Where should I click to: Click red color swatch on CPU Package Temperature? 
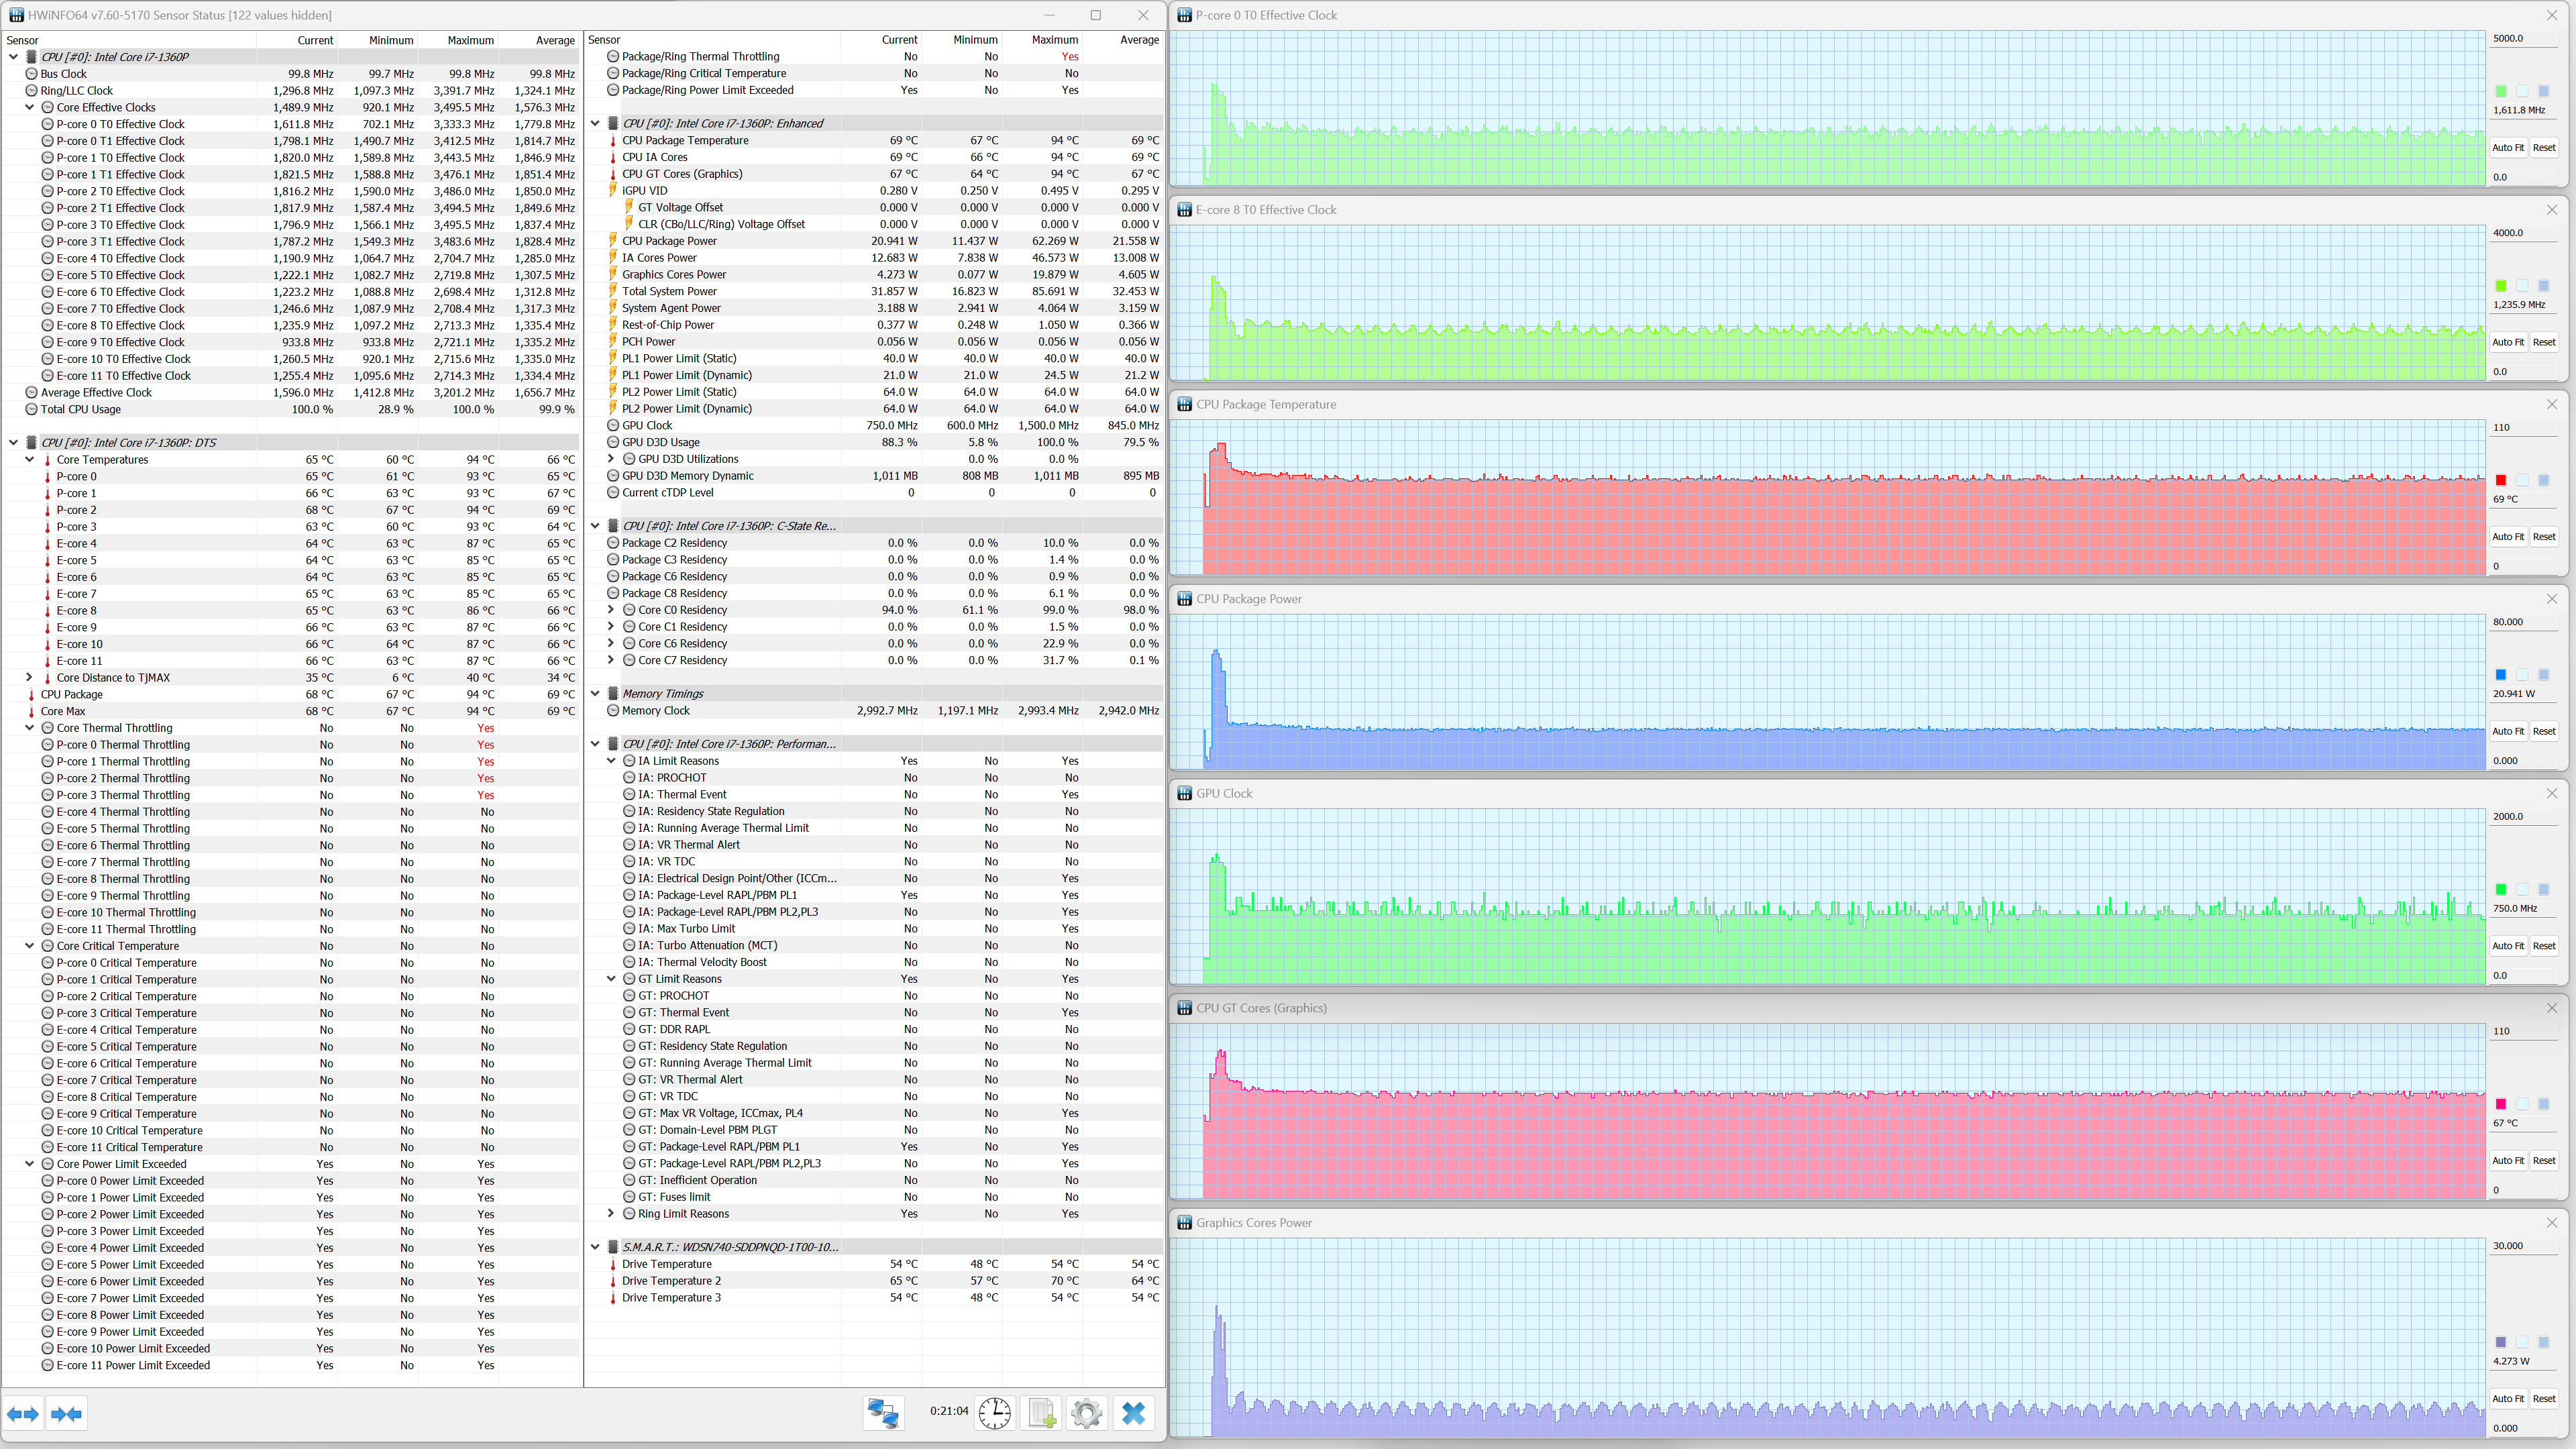[2500, 480]
